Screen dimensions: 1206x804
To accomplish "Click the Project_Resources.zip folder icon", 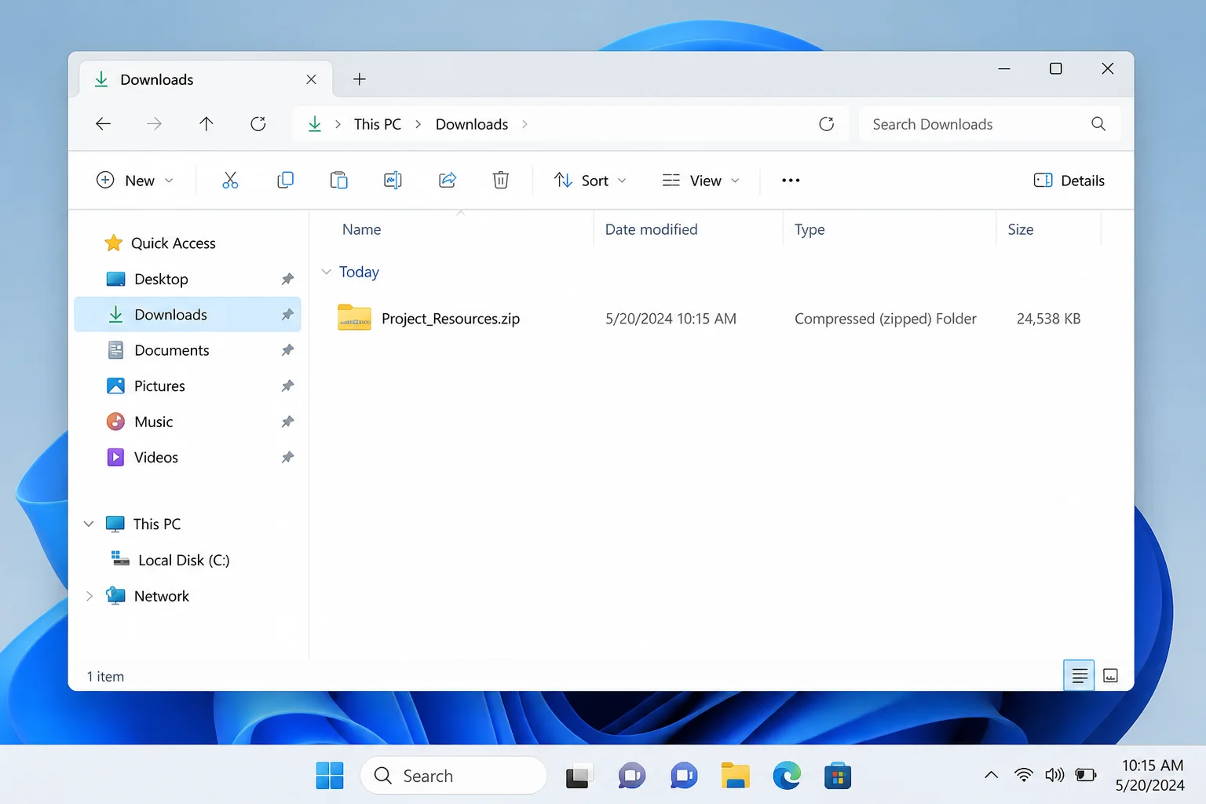I will coord(354,318).
